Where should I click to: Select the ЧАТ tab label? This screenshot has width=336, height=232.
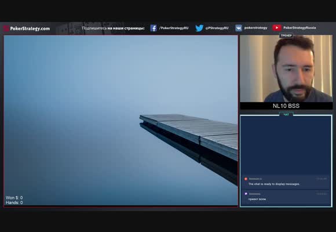click(x=286, y=114)
